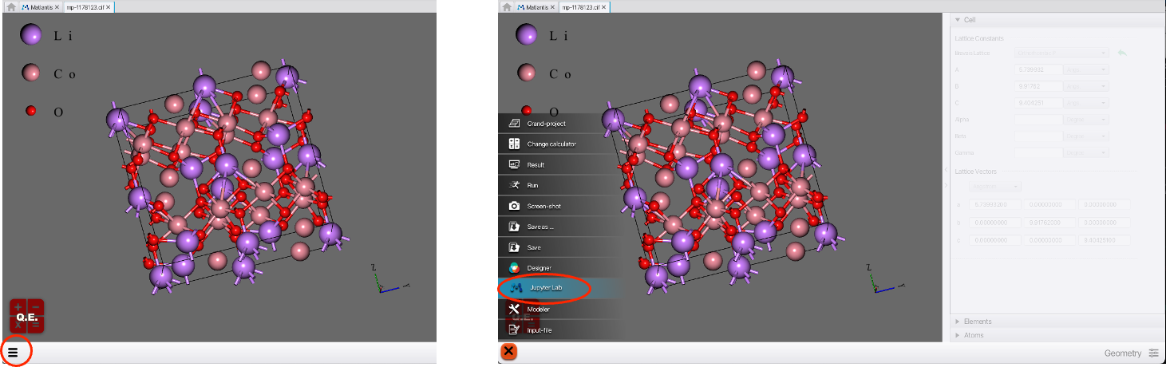Open the Bravais Lattice dropdown

[1061, 53]
